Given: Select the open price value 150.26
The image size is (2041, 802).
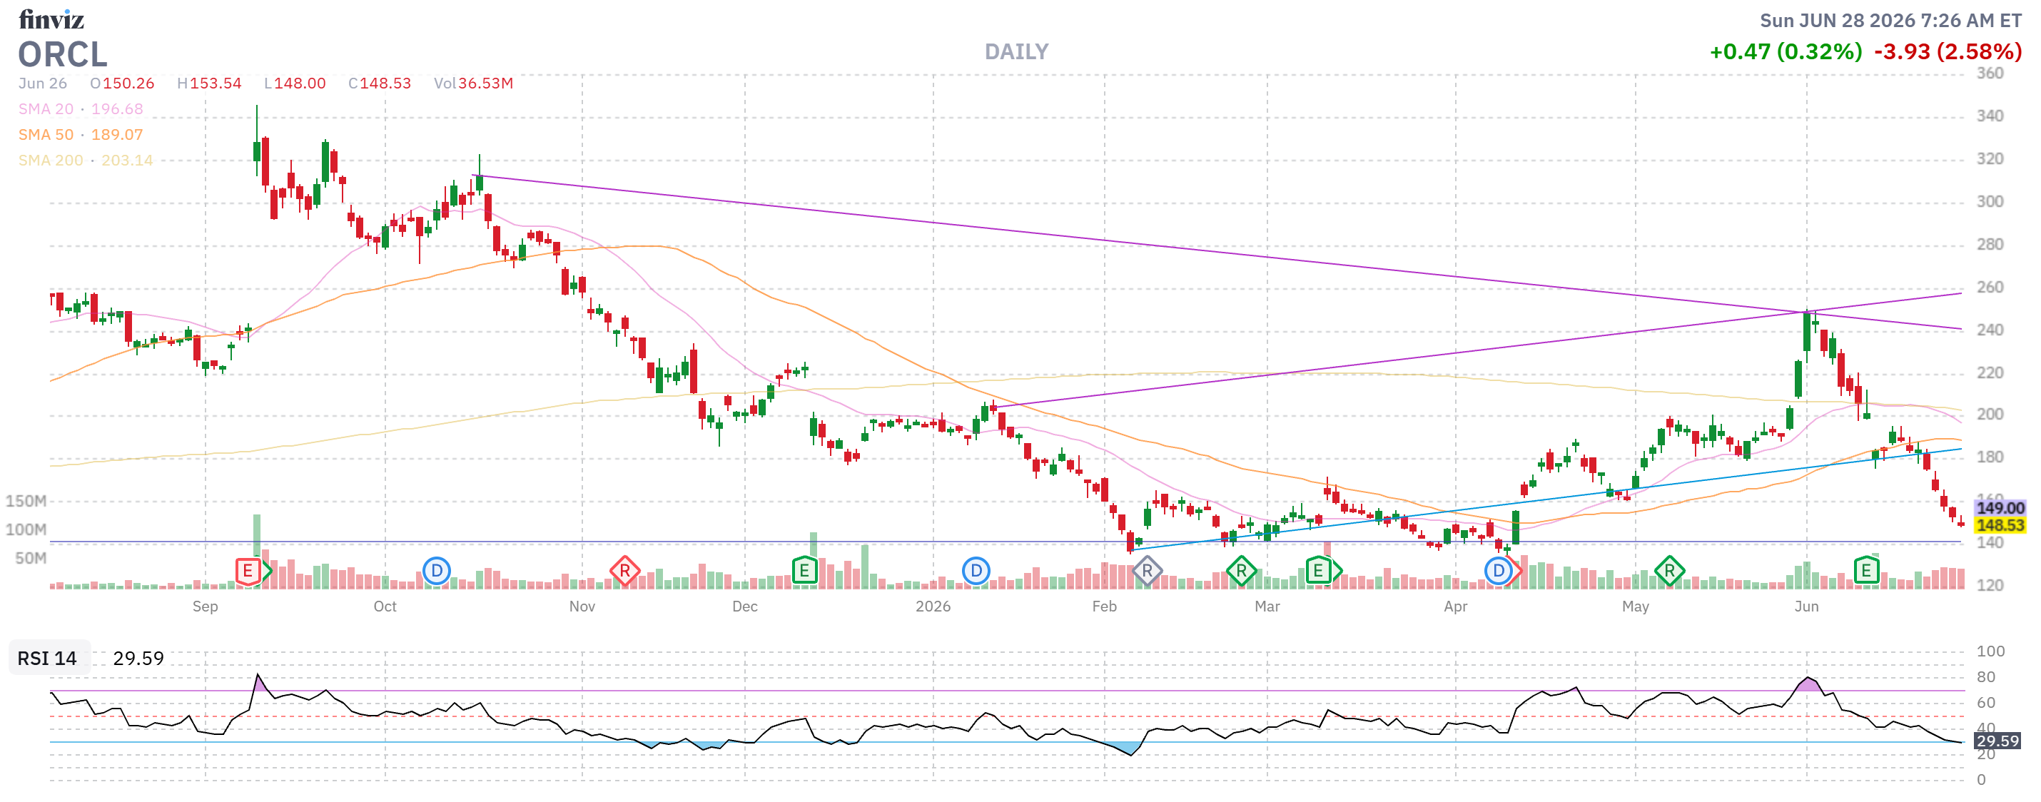Looking at the screenshot, I should 128,83.
